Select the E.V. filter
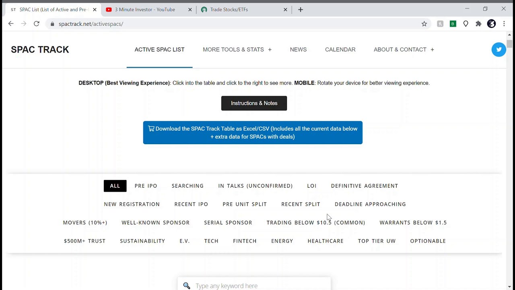Viewport: 515px width, 290px height. coord(185,241)
